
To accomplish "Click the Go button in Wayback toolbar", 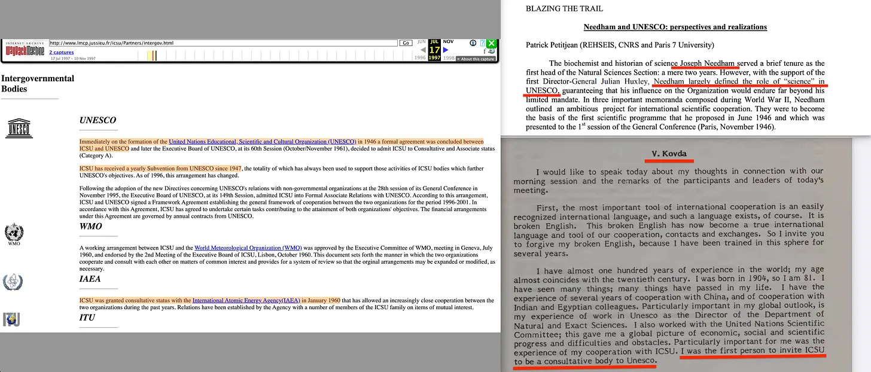I will click(x=406, y=43).
